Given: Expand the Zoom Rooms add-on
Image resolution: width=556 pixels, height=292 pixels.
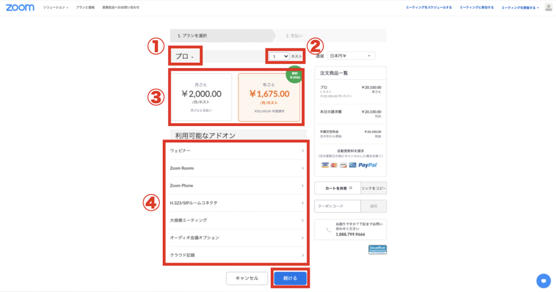Looking at the screenshot, I should (236, 168).
